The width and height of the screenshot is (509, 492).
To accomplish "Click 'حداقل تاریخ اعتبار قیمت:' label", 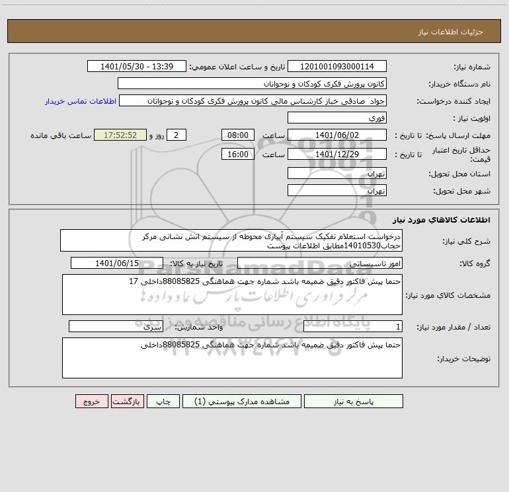I will (x=461, y=155).
